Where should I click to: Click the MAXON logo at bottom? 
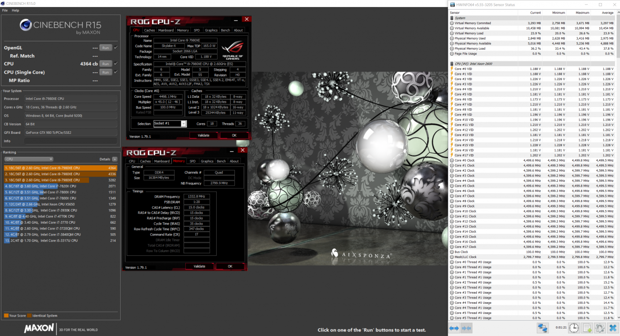[39, 329]
